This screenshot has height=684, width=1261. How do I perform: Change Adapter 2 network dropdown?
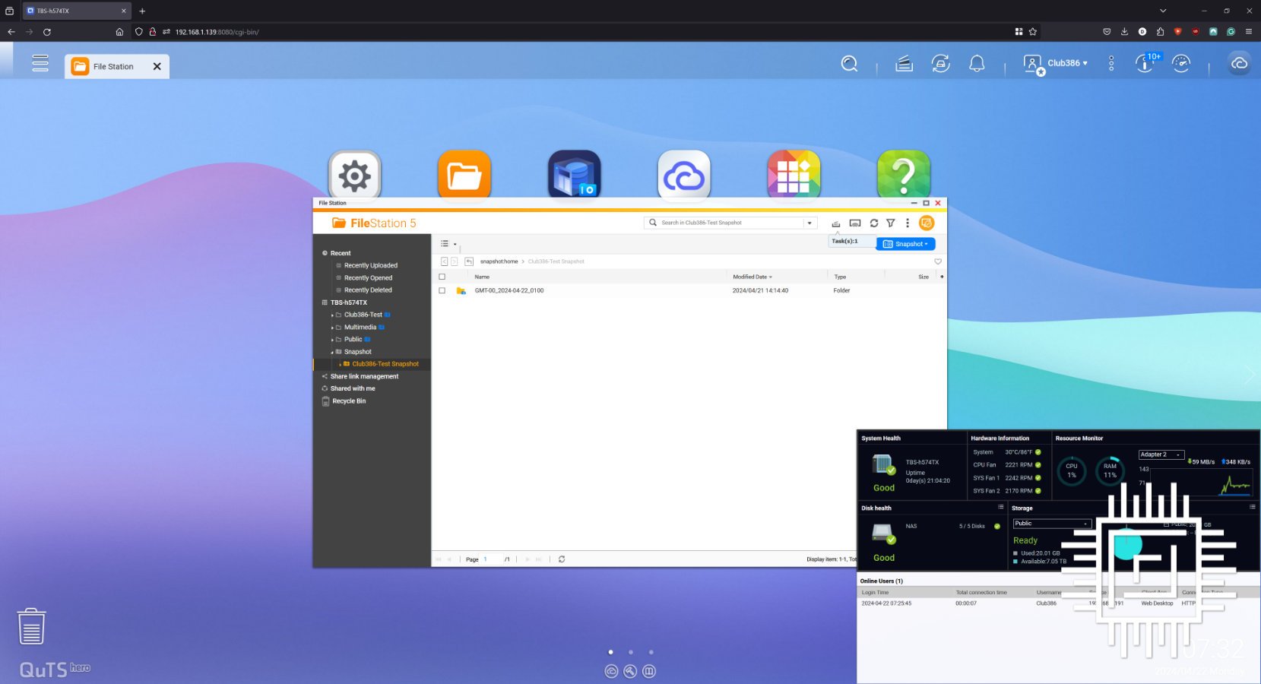click(x=1161, y=454)
